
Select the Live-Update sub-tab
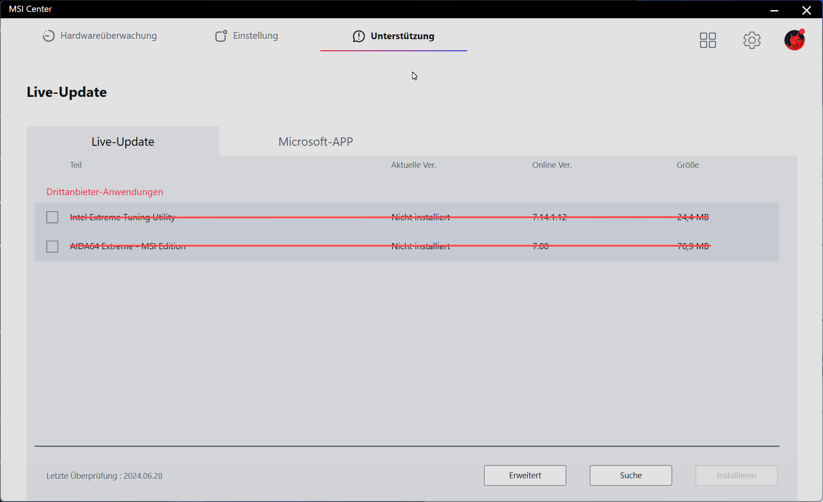123,141
